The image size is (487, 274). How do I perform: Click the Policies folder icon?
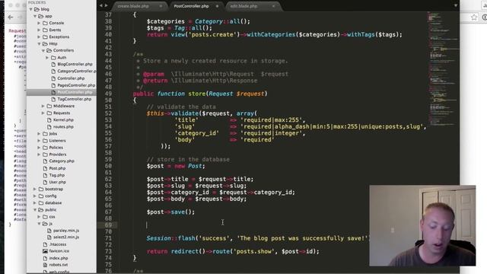(x=45, y=147)
